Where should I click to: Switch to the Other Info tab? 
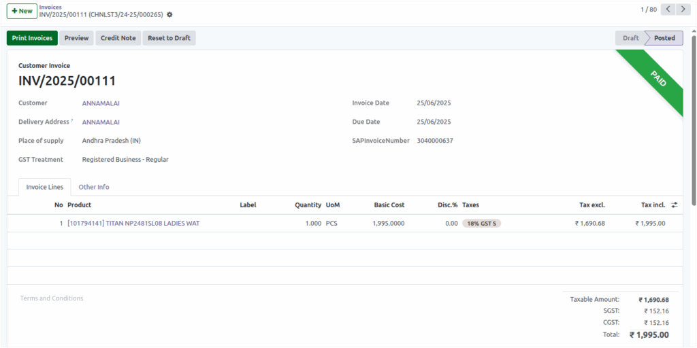click(94, 187)
